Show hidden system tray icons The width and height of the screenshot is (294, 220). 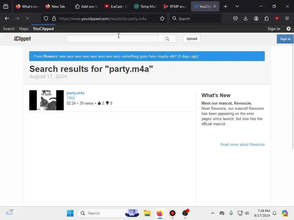coord(213,213)
